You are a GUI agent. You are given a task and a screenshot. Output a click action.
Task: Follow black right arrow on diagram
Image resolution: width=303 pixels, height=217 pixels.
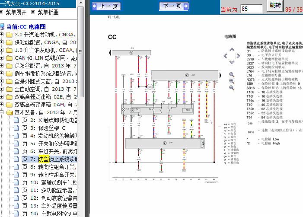(220, 75)
